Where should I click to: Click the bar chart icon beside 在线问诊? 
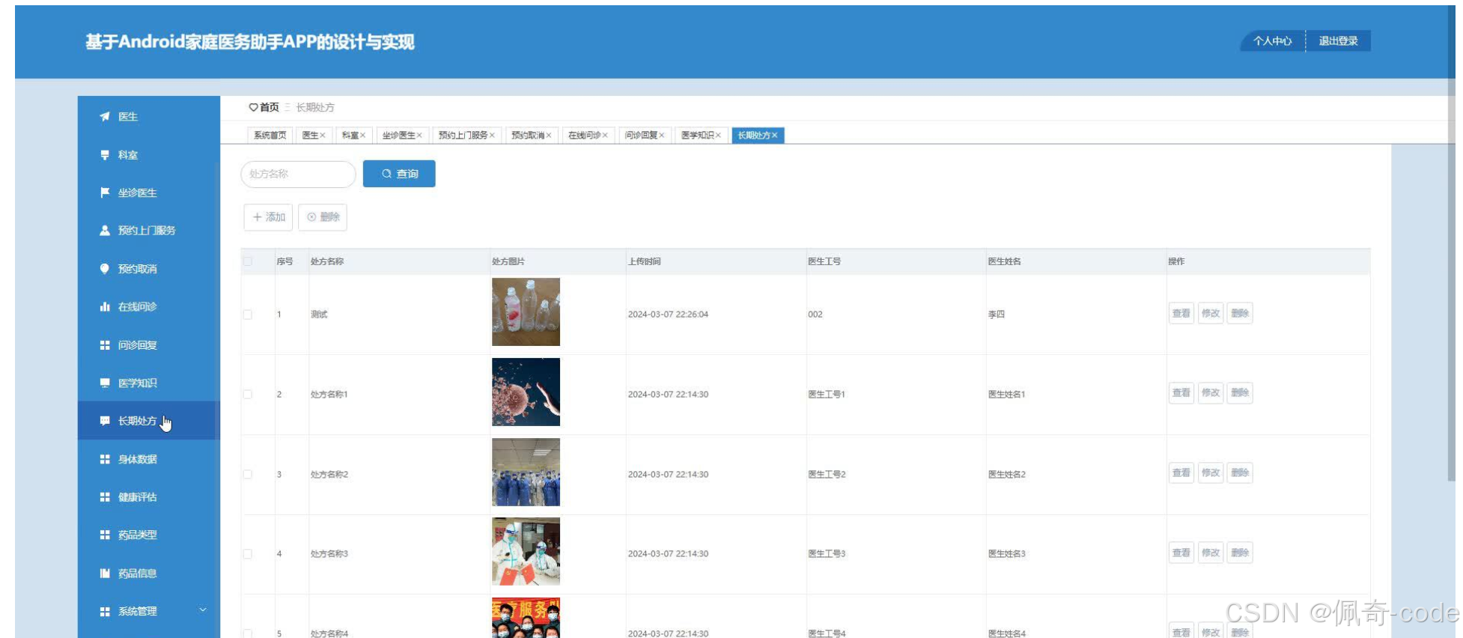[x=105, y=306]
